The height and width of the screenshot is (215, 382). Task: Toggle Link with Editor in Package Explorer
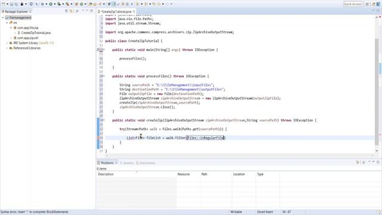click(x=71, y=11)
